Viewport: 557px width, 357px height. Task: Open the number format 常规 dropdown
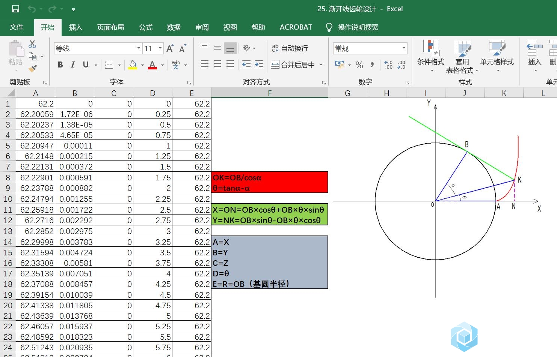coord(404,48)
